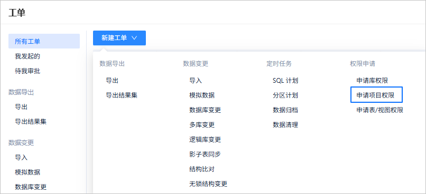
Task: Choose 申请表/视图权限 option
Action: pos(379,110)
